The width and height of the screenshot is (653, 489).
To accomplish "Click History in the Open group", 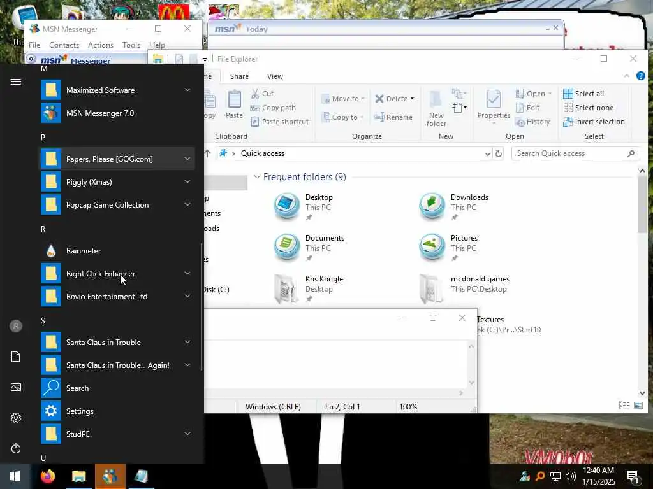I will coord(532,122).
